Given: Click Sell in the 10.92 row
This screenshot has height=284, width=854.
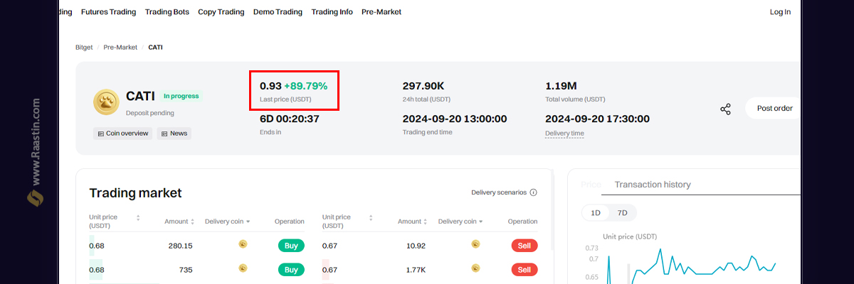Looking at the screenshot, I should (x=524, y=246).
